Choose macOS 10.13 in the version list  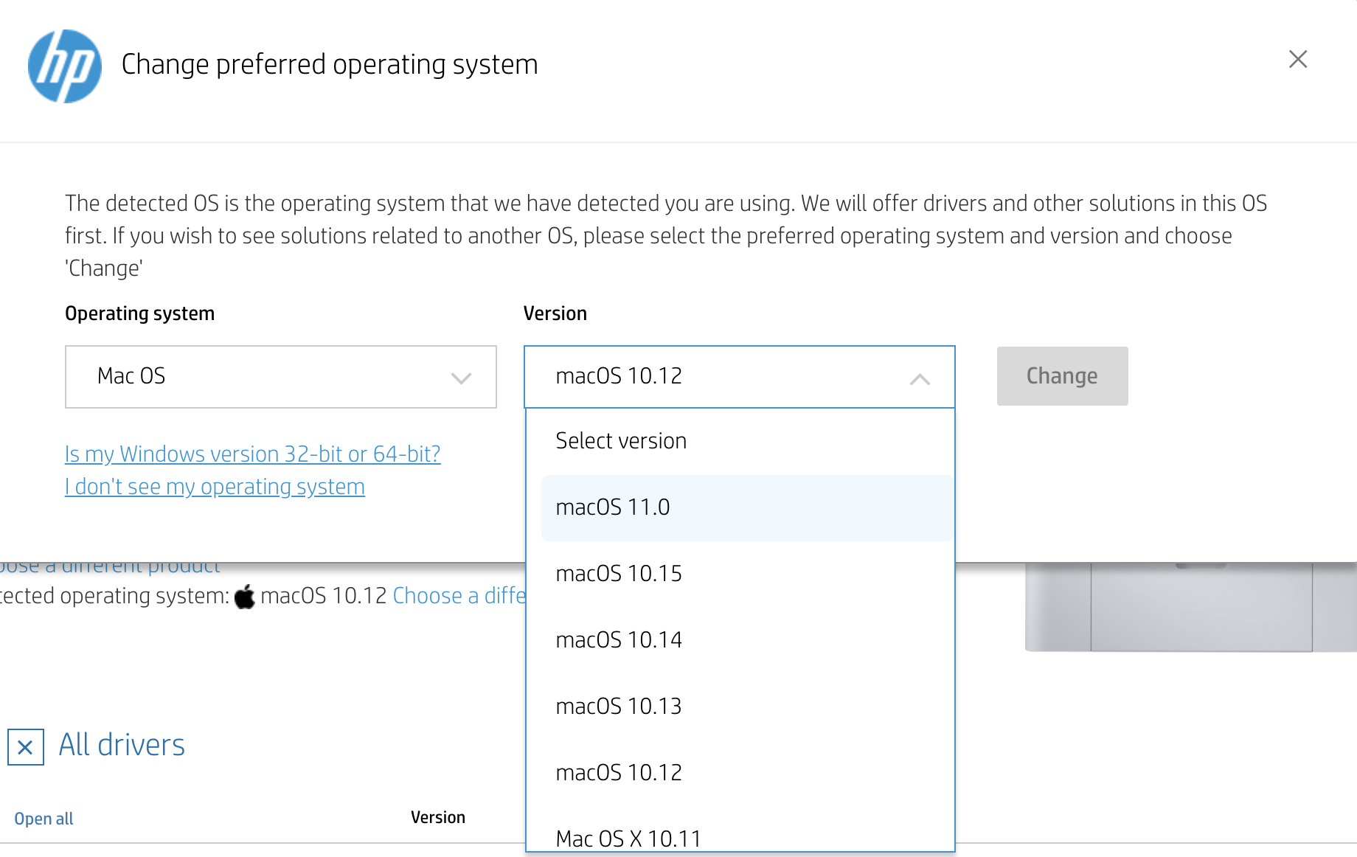pyautogui.click(x=740, y=707)
